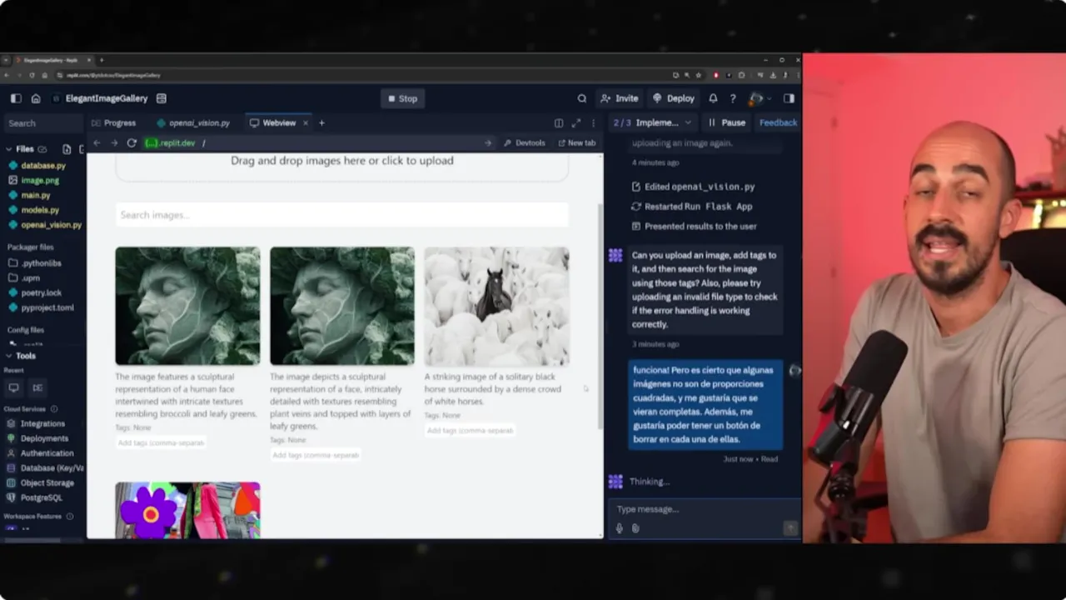The height and width of the screenshot is (600, 1066).
Task: Switch to the openai_vision.py tab
Action: (x=192, y=122)
